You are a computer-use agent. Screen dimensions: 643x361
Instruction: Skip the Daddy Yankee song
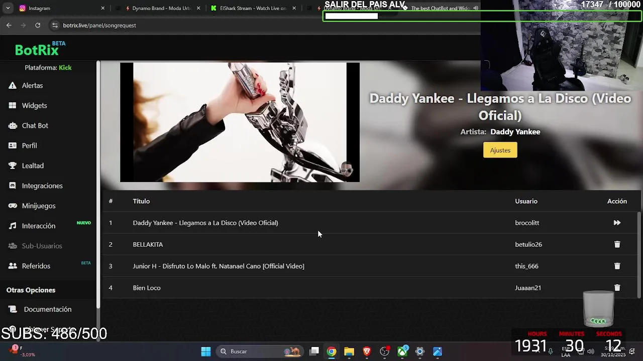pyautogui.click(x=617, y=223)
